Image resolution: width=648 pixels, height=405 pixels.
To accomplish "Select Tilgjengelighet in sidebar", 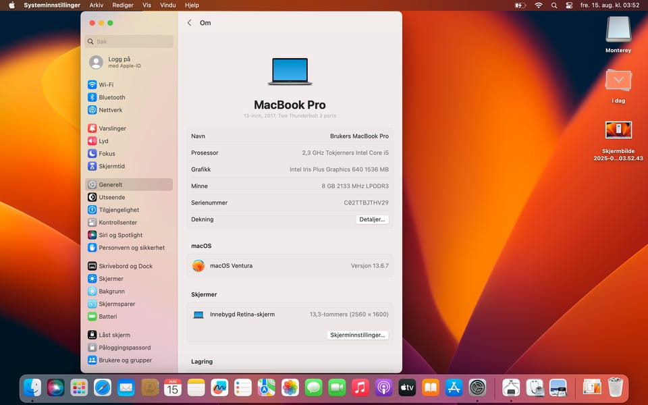I will coord(119,210).
